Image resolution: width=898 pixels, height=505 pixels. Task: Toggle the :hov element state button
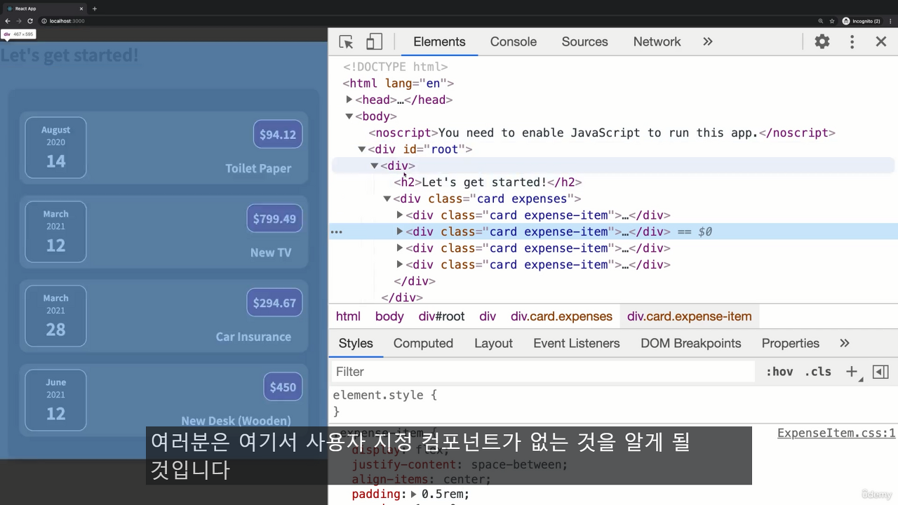point(779,372)
